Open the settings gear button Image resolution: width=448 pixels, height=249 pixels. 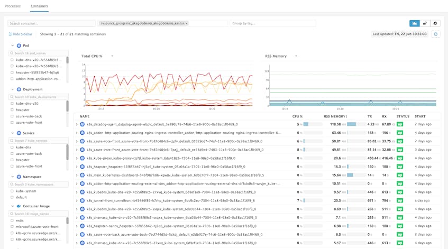(435, 23)
